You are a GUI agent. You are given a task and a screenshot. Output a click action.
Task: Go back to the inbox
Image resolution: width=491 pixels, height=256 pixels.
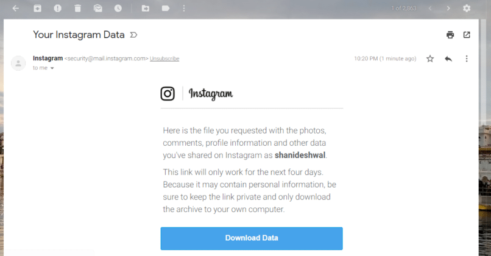pyautogui.click(x=16, y=9)
